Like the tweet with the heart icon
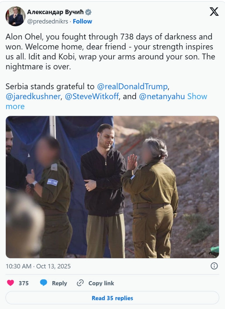The image size is (225, 309). coord(10,283)
